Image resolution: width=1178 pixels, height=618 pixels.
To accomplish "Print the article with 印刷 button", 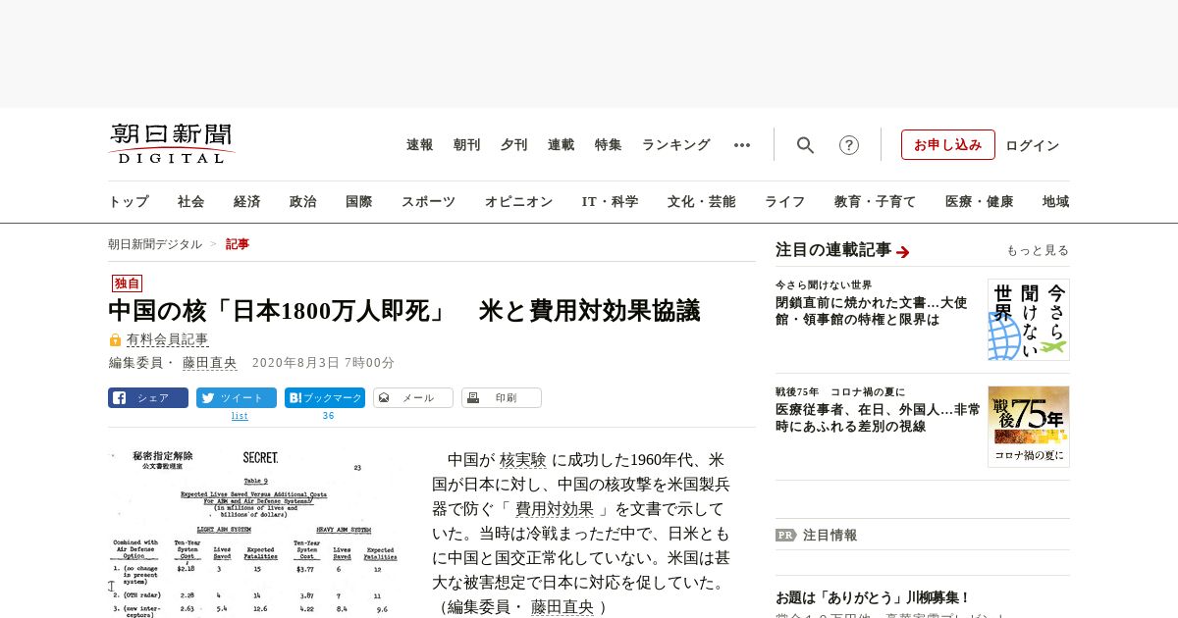I will tap(502, 397).
